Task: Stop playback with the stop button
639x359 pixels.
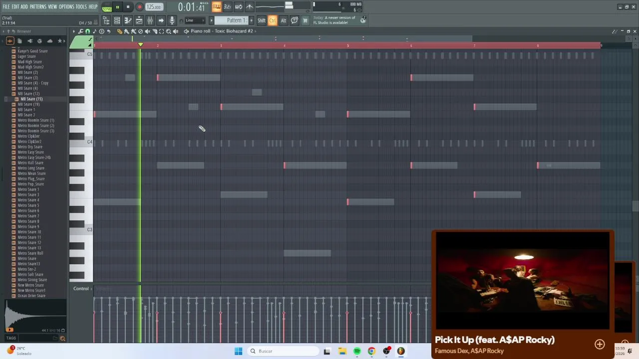Action: 128,7
